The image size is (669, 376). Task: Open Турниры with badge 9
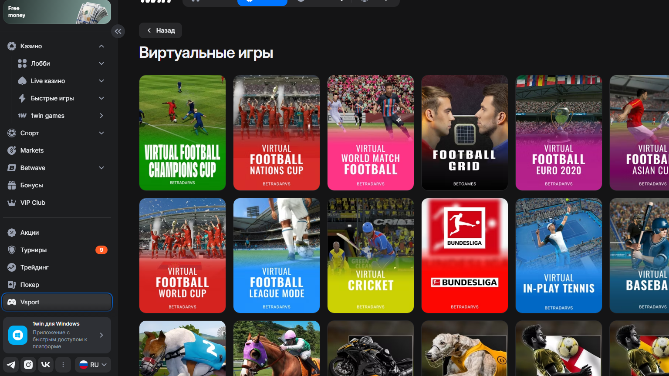(57, 250)
